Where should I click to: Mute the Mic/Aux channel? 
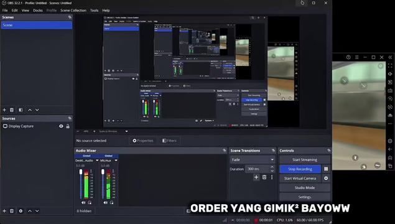(x=105, y=203)
